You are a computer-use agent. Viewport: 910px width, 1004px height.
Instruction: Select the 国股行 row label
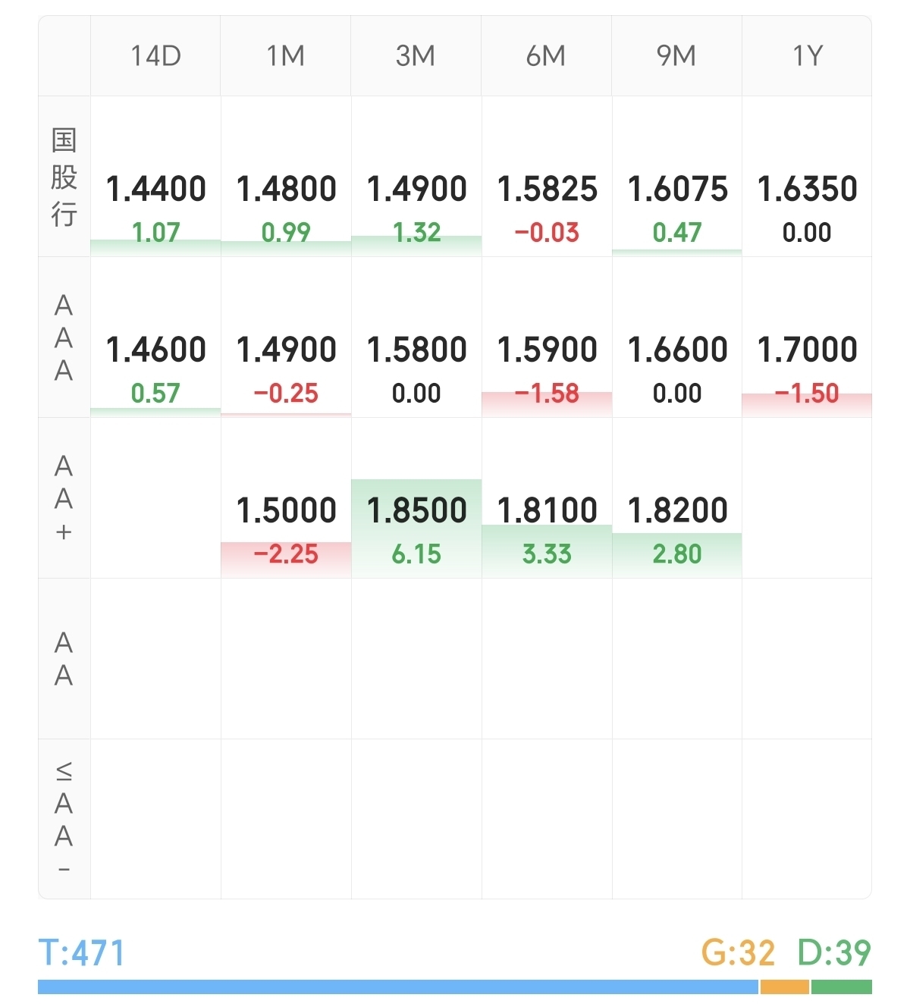[64, 177]
